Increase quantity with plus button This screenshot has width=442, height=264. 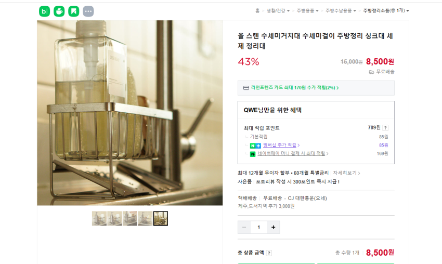coord(273,228)
